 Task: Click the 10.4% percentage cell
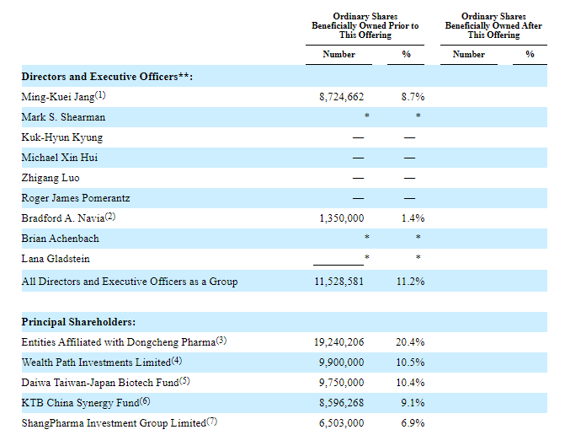point(410,383)
